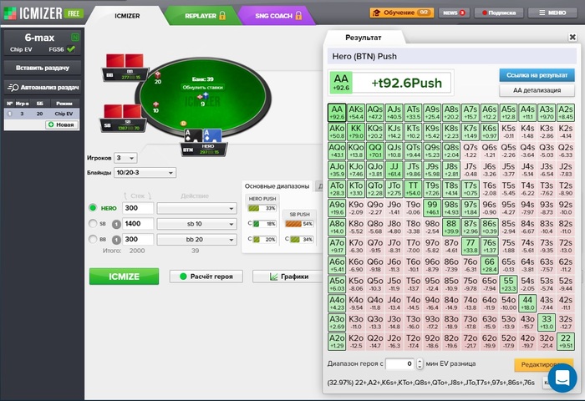Adjust the min EV difference stepper
Viewport: 585px width, 401px height.
[x=420, y=363]
